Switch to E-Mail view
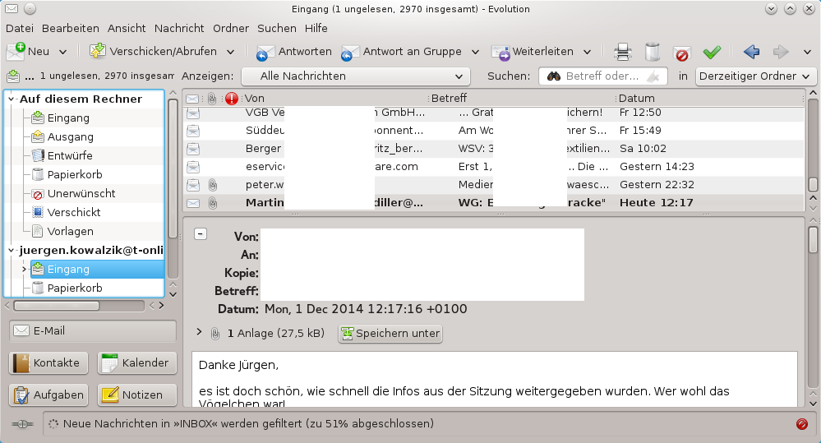The image size is (821, 443). (x=93, y=331)
